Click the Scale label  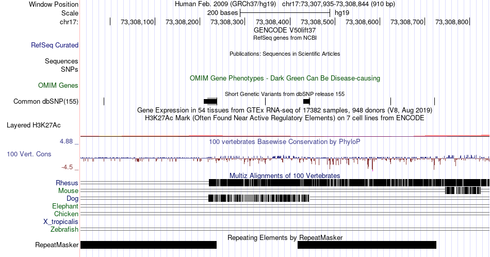pyautogui.click(x=70, y=13)
